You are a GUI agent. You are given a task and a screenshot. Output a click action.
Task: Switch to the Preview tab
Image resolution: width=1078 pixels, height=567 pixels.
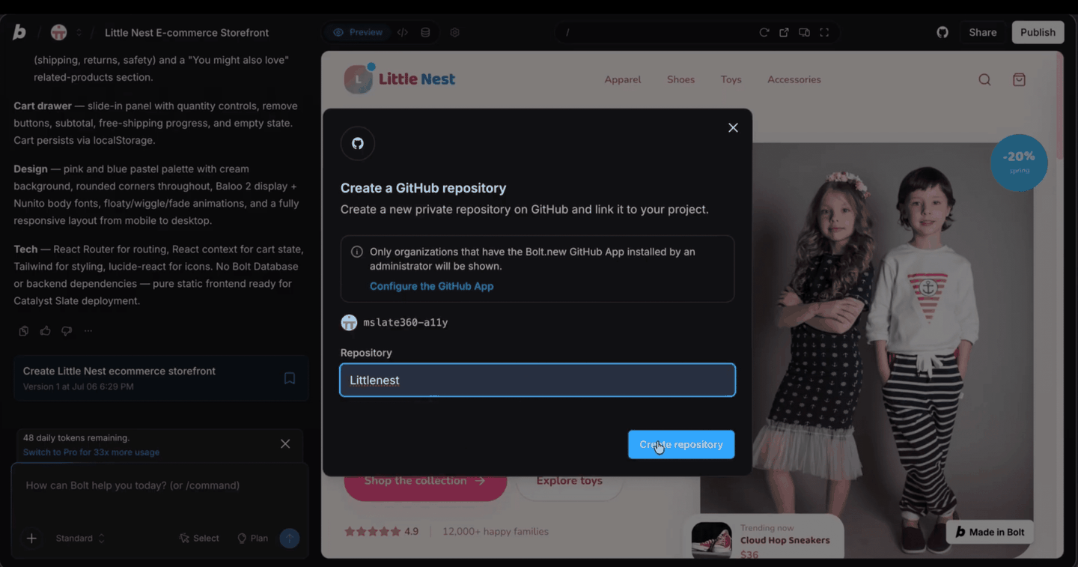[x=358, y=32]
